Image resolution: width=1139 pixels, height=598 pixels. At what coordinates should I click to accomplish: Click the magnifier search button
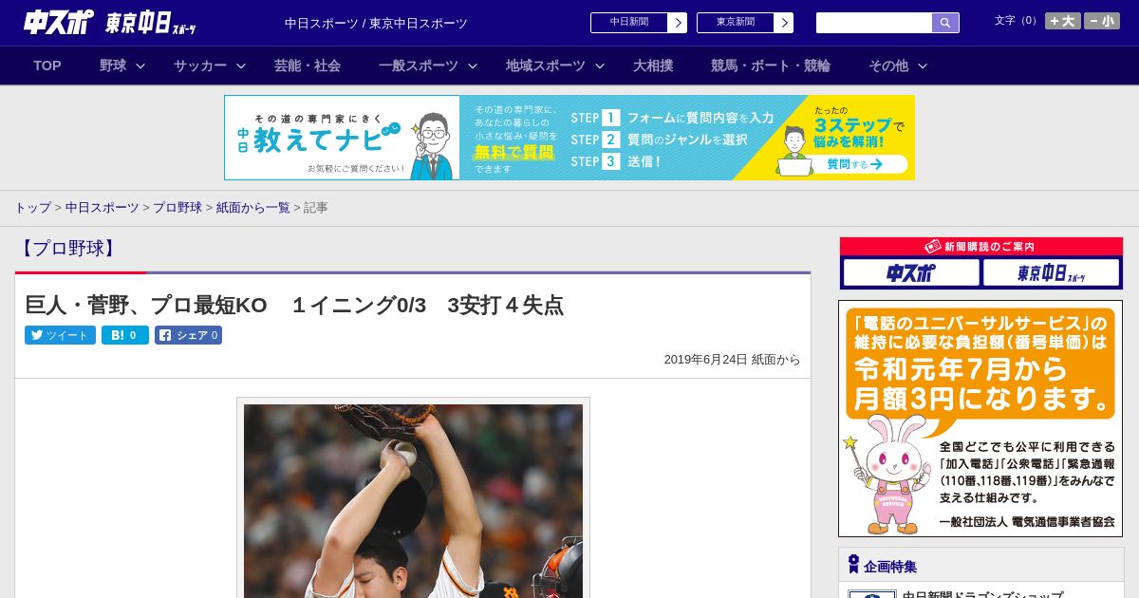tap(945, 23)
